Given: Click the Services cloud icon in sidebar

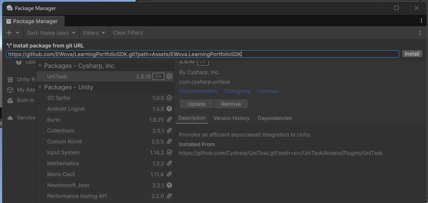Looking at the screenshot, I should click(x=10, y=118).
